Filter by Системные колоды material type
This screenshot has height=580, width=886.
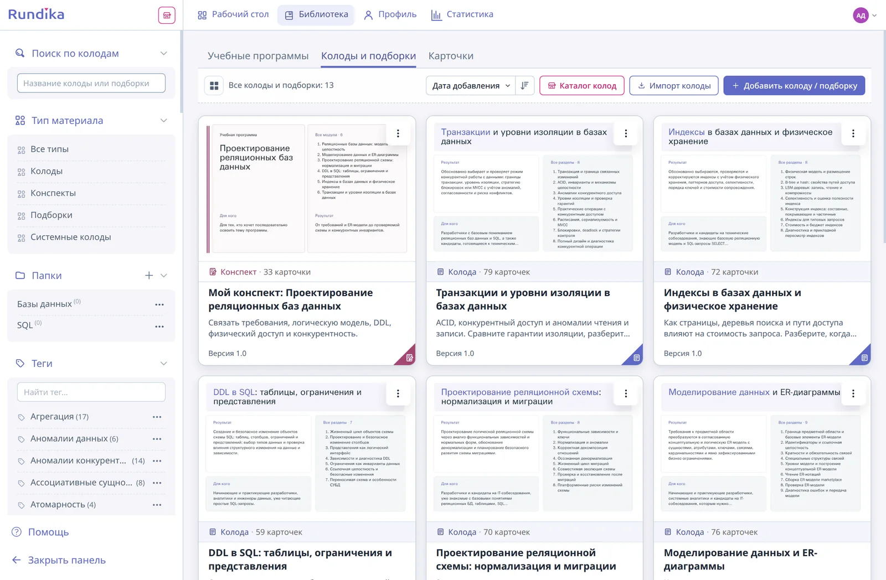91,237
